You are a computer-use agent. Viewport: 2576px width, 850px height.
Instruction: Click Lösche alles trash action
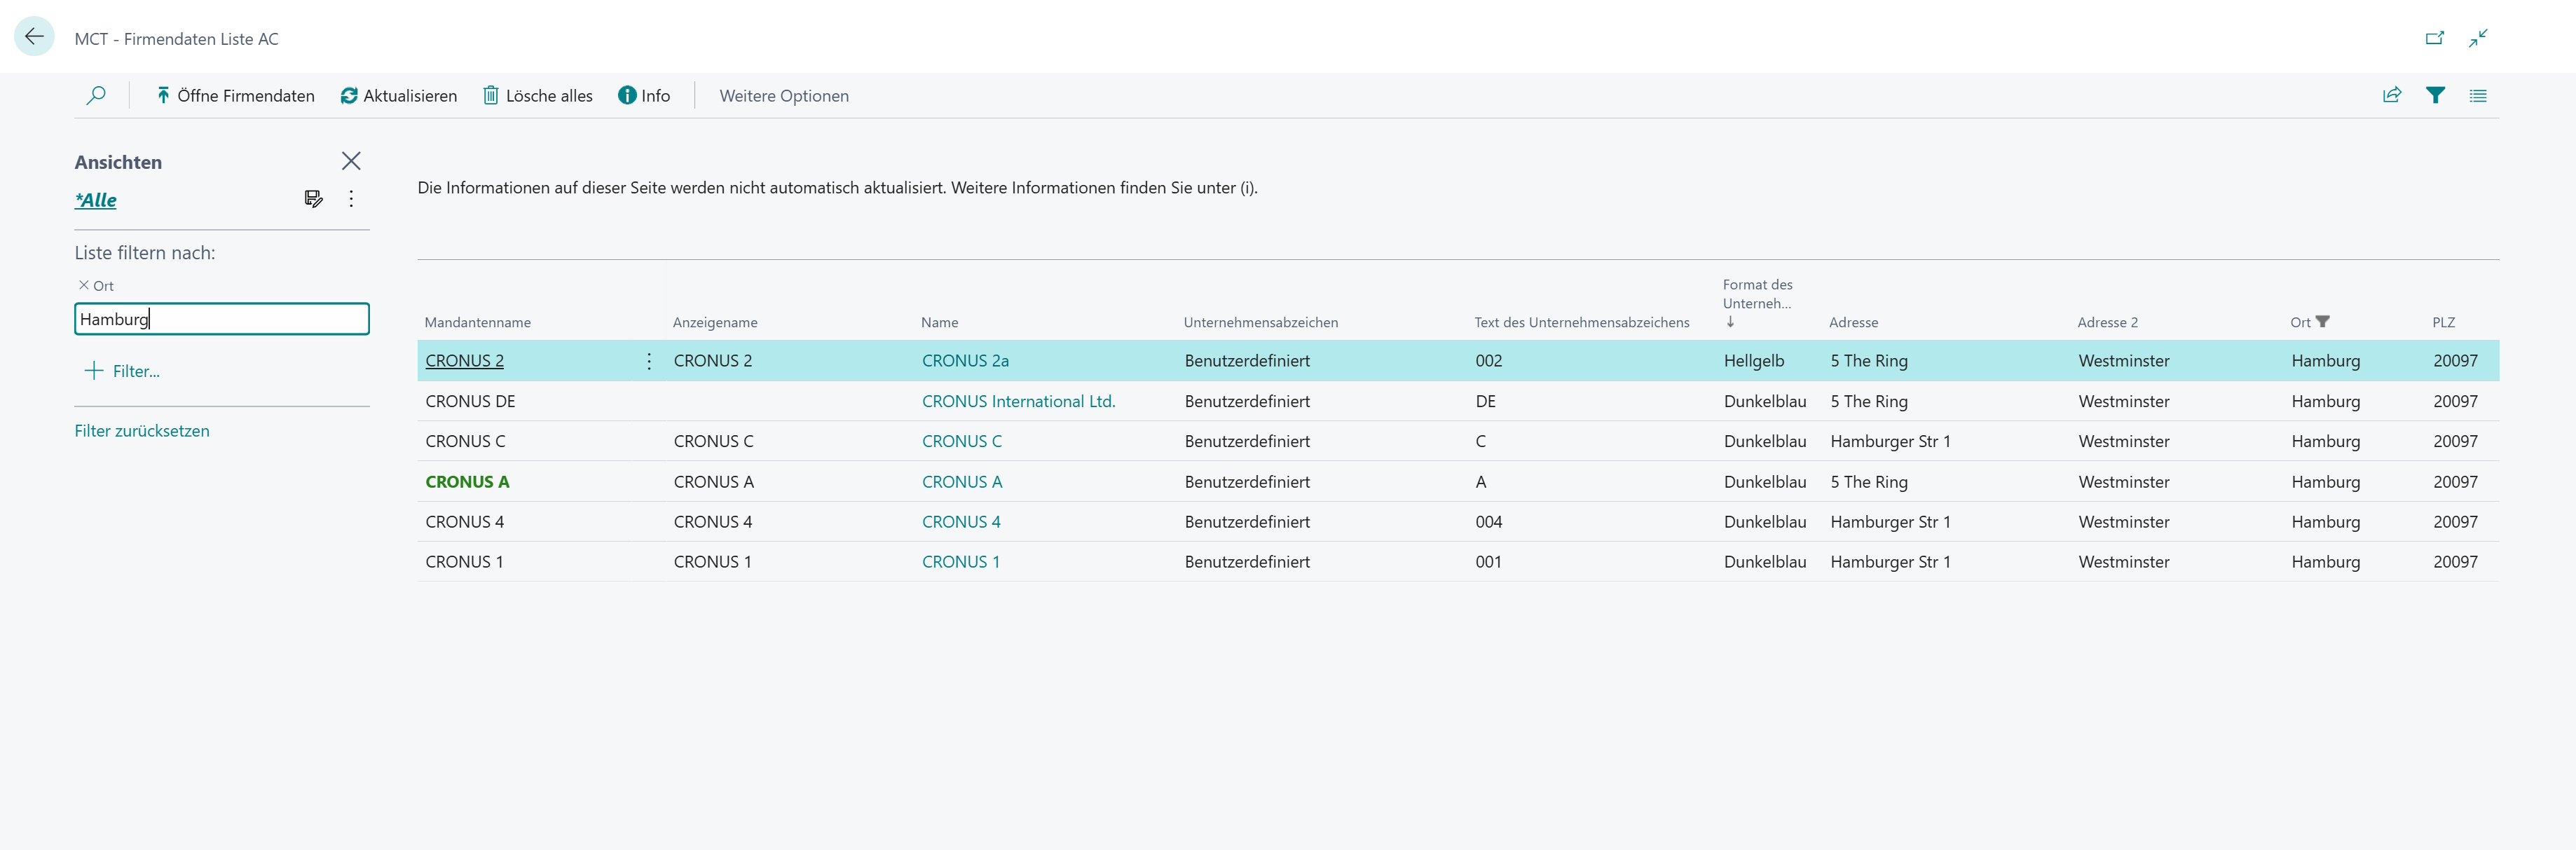(x=538, y=95)
